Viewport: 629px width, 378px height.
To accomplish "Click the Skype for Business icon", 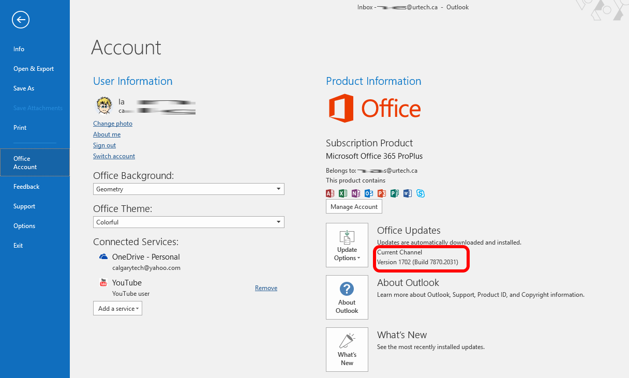I will pyautogui.click(x=421, y=193).
